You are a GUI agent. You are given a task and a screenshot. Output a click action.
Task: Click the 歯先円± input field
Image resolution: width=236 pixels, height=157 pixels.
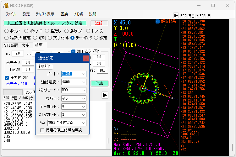click(28, 62)
